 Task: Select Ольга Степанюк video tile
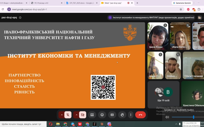194,65
